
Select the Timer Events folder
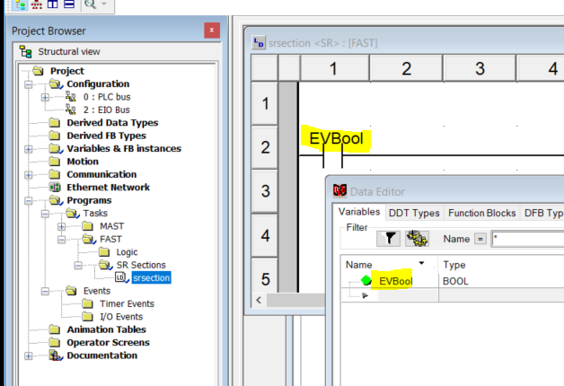(127, 303)
